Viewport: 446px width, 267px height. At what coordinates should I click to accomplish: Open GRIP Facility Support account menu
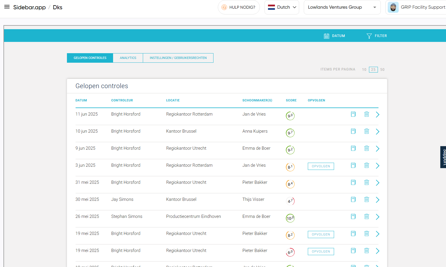pos(416,7)
